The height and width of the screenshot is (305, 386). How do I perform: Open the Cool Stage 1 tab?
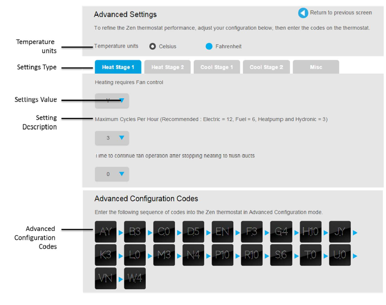[x=217, y=67]
